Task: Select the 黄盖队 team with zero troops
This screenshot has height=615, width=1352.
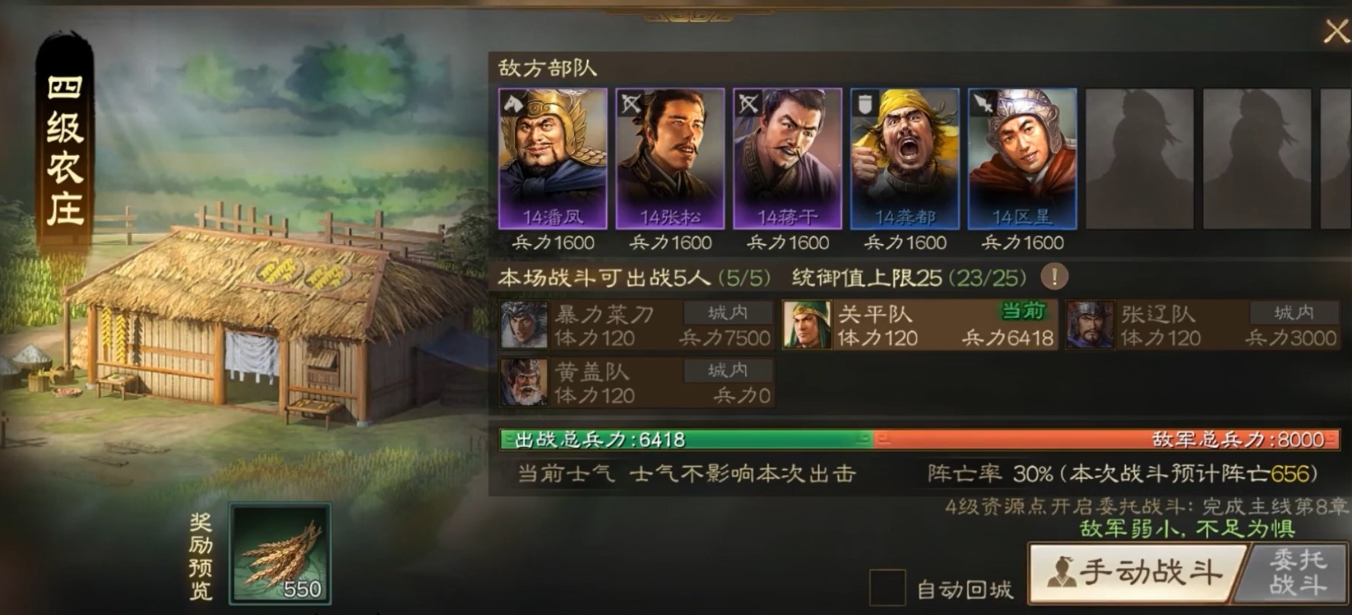Action: [636, 383]
